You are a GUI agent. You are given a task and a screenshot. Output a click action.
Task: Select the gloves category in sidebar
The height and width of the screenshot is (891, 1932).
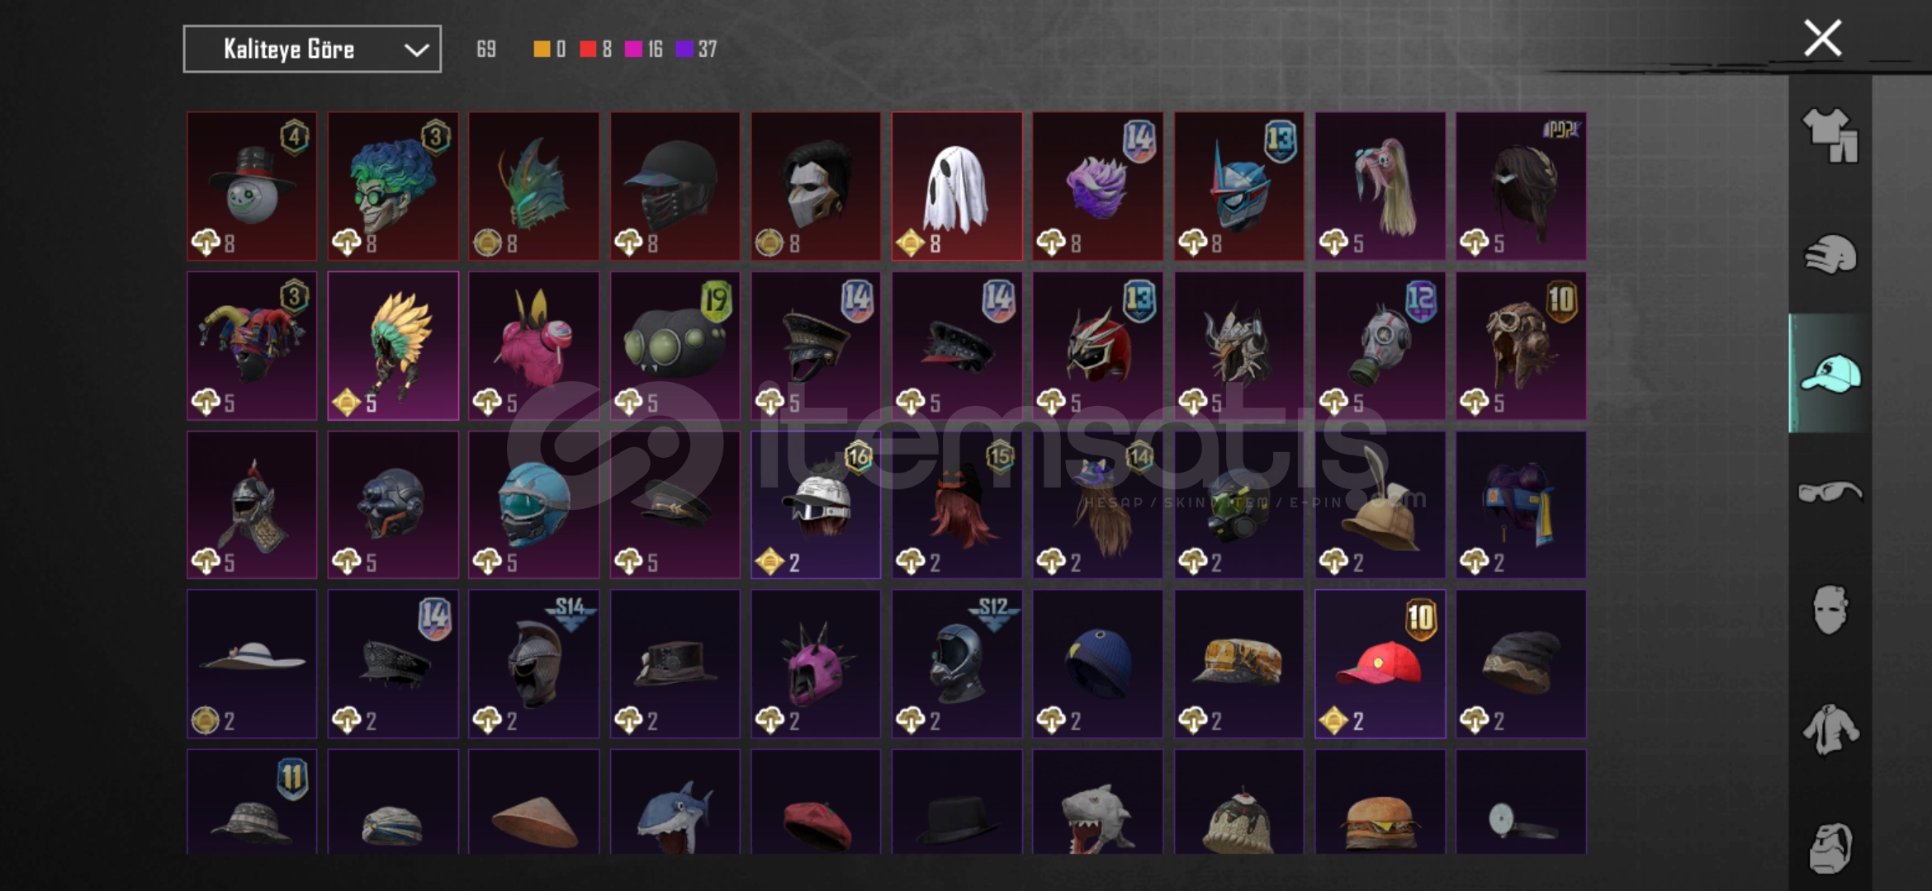coord(1830,254)
